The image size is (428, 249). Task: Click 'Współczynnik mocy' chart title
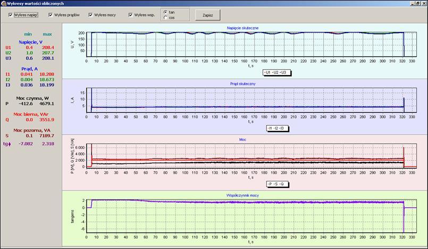coord(242,195)
